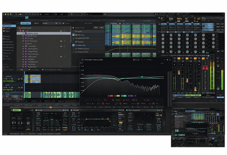This screenshot has width=227, height=155.
Task: Select the green-yellow EQ band swatch
Action: tap(118, 96)
